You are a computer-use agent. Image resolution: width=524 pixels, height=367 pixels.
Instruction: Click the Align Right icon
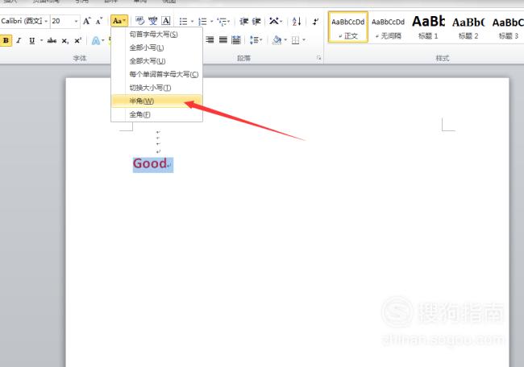[x=210, y=40]
